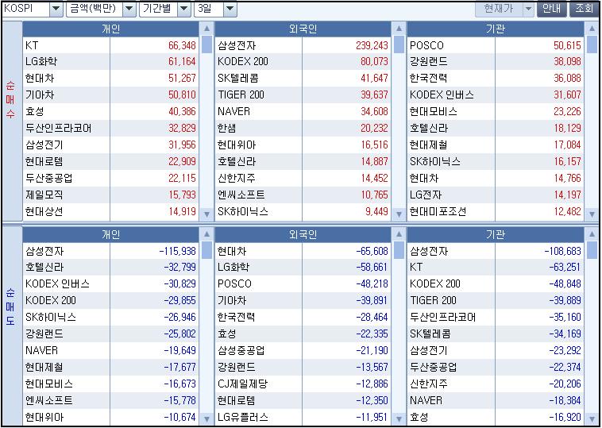Click the 50,615 value for POSCO

click(x=567, y=46)
